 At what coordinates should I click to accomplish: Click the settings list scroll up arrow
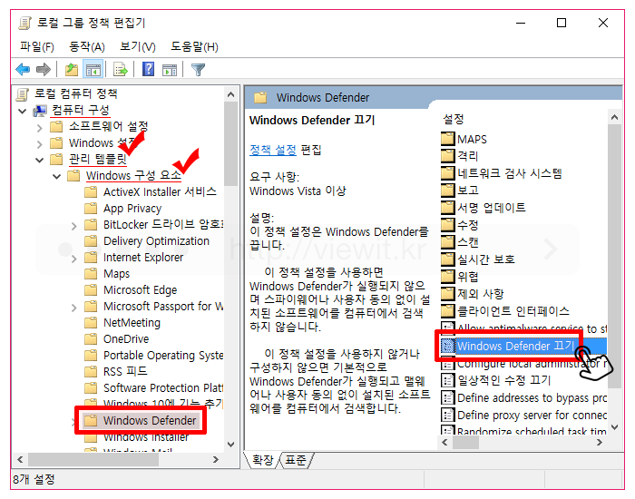[x=614, y=117]
